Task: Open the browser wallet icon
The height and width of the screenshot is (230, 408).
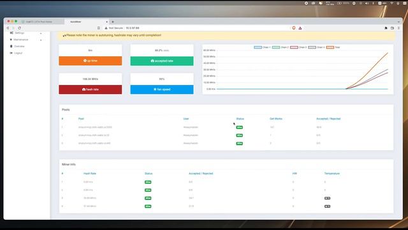Action: 392,28
